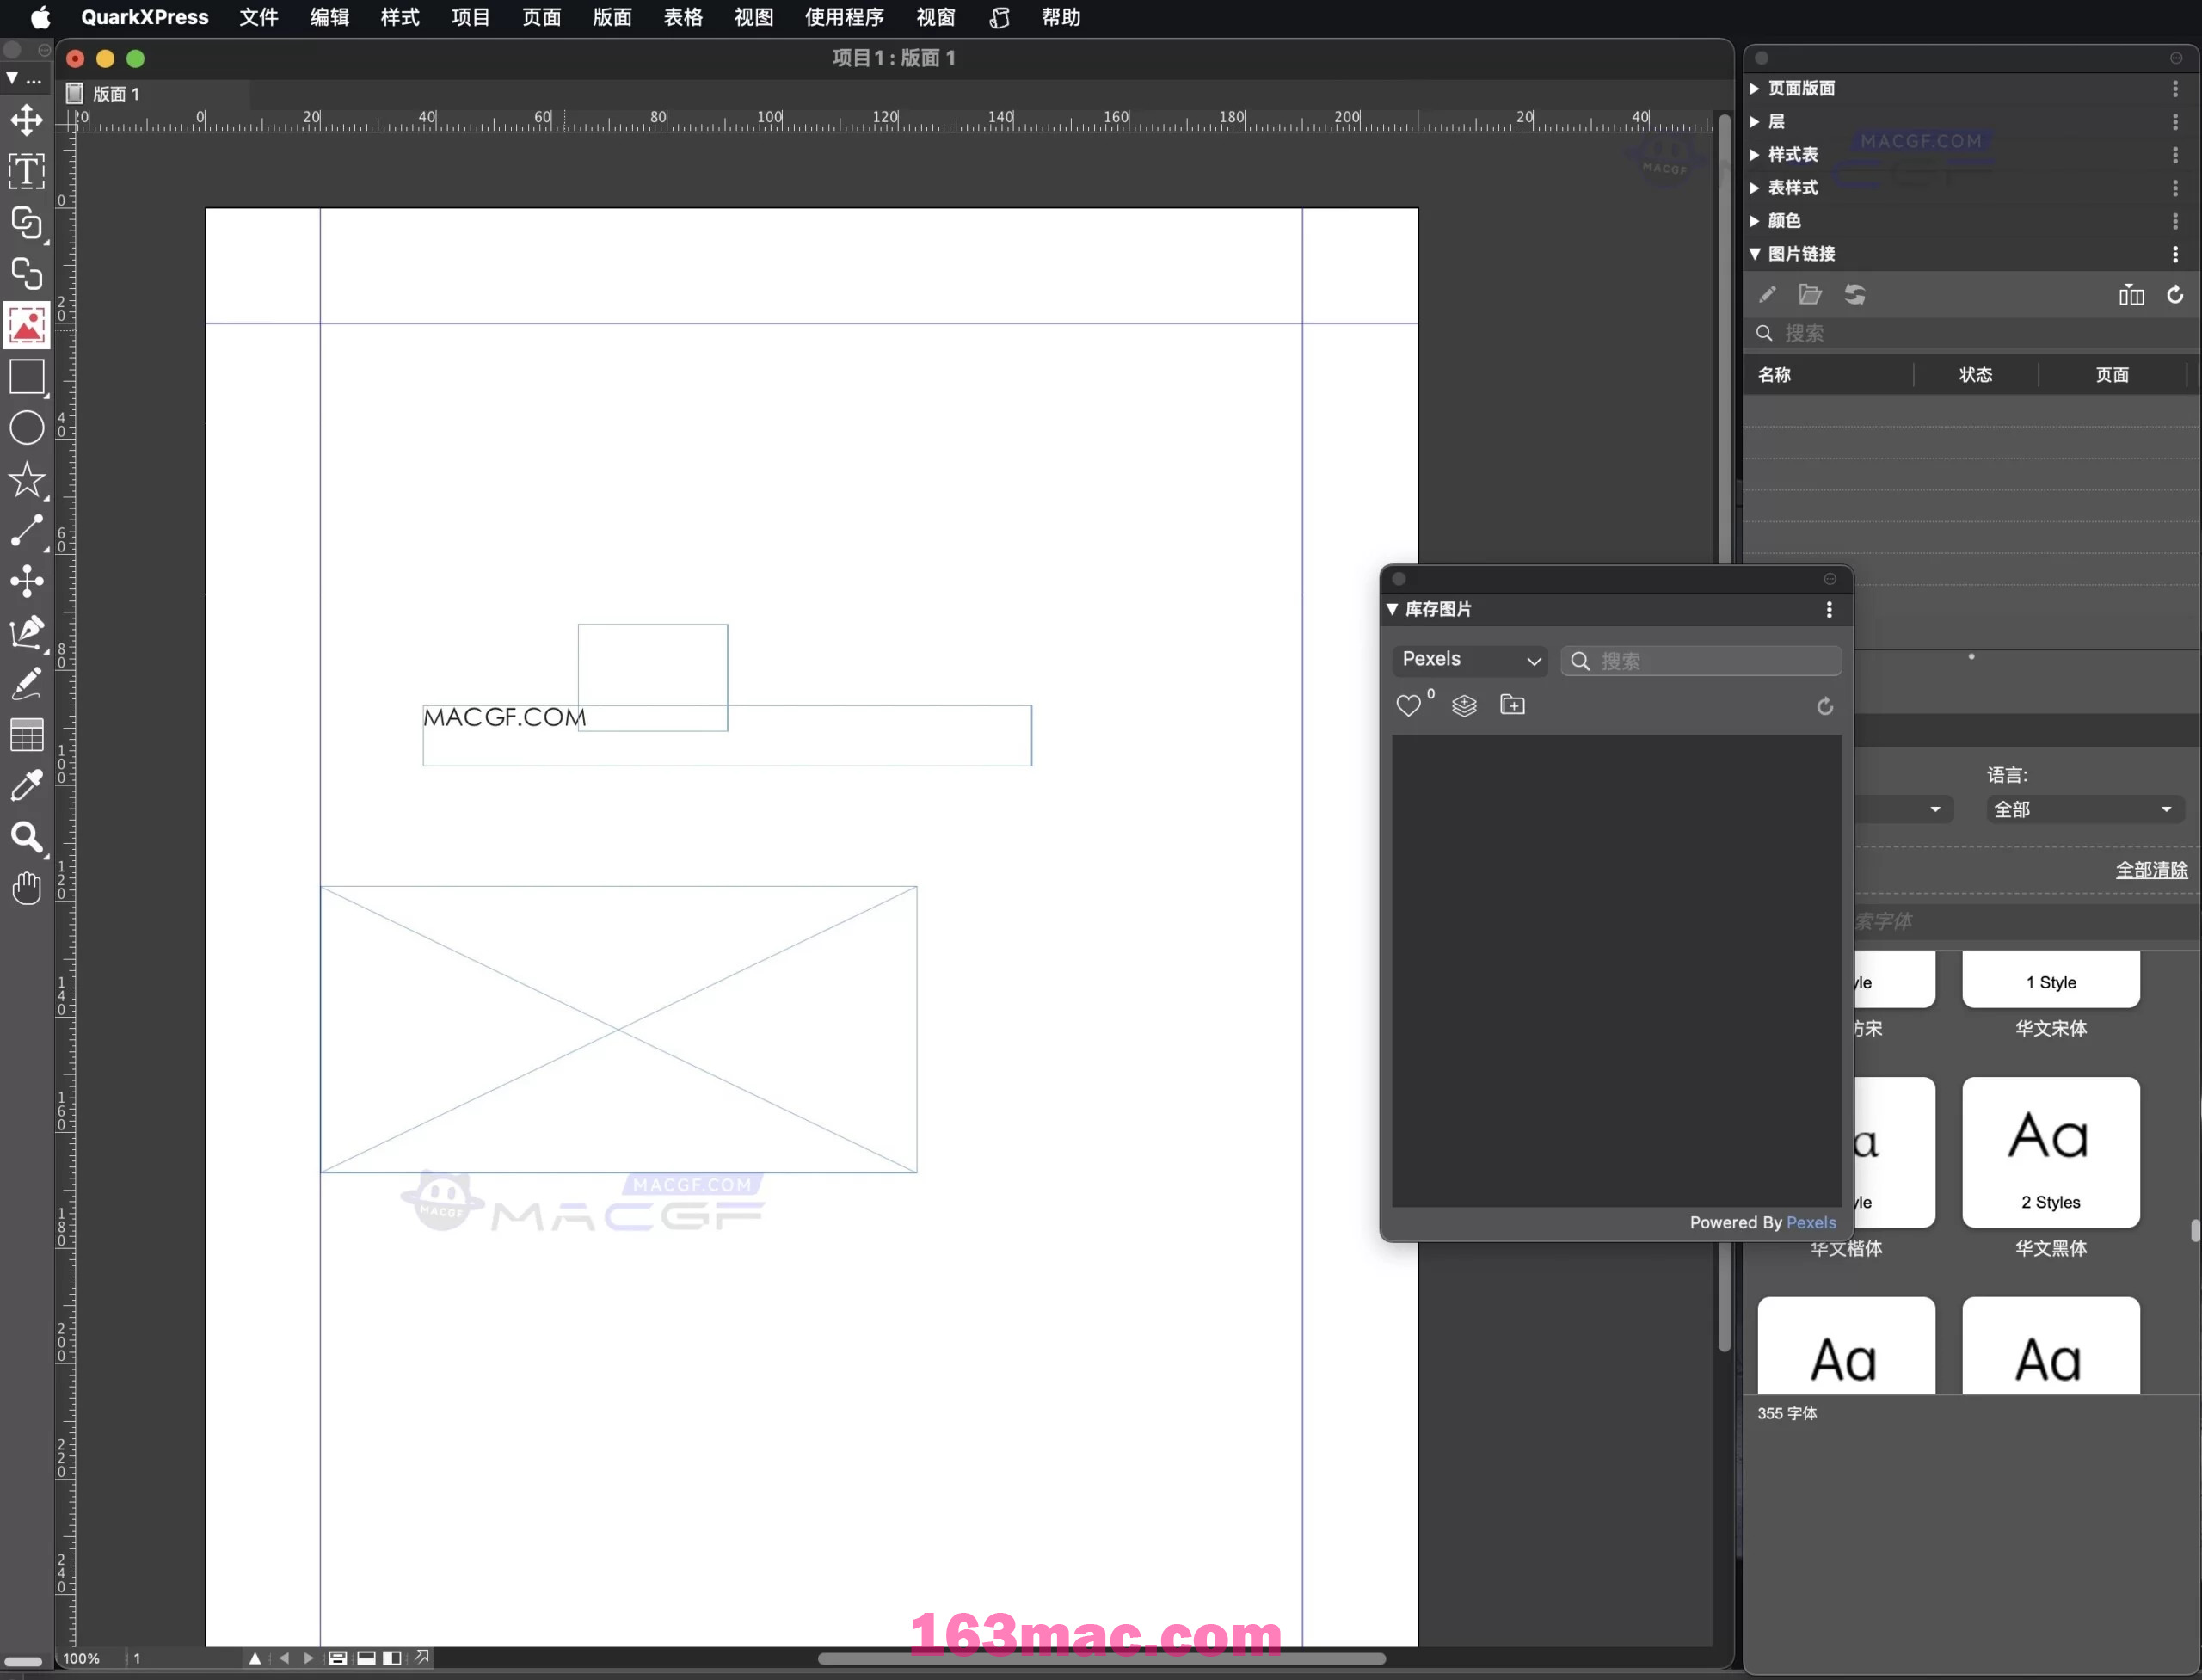Image resolution: width=2202 pixels, height=1680 pixels.
Task: Expand the 样式表 panel
Action: [x=1755, y=154]
